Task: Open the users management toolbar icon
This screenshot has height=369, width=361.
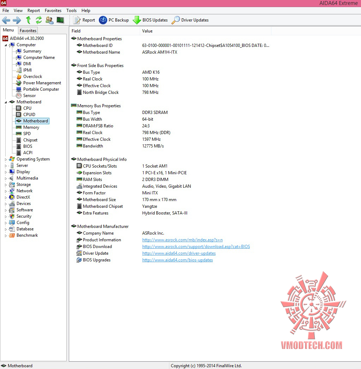Action: (x=49, y=20)
